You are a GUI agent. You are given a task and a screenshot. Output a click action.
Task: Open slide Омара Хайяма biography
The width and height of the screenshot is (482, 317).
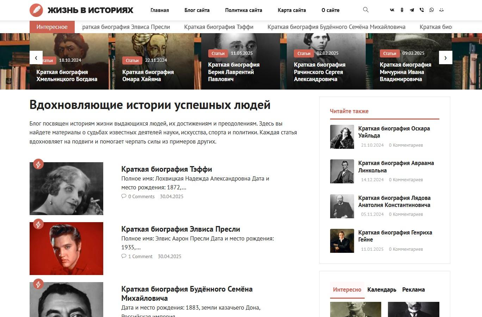[x=148, y=75]
